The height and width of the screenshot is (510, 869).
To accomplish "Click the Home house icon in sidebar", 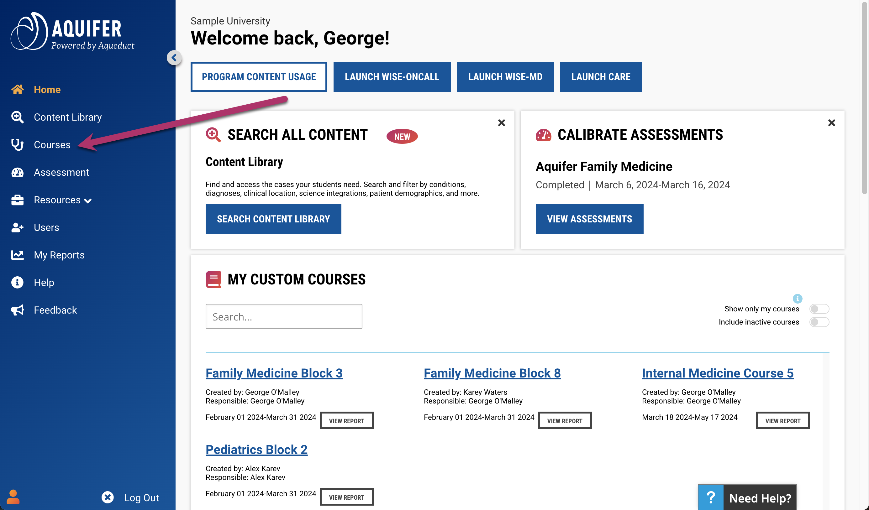I will point(17,89).
